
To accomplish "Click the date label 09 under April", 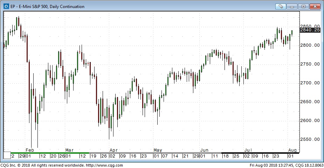I will (123, 156).
